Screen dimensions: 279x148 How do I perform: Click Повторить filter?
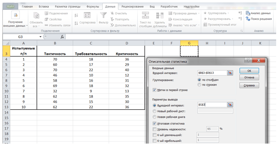point(119,19)
